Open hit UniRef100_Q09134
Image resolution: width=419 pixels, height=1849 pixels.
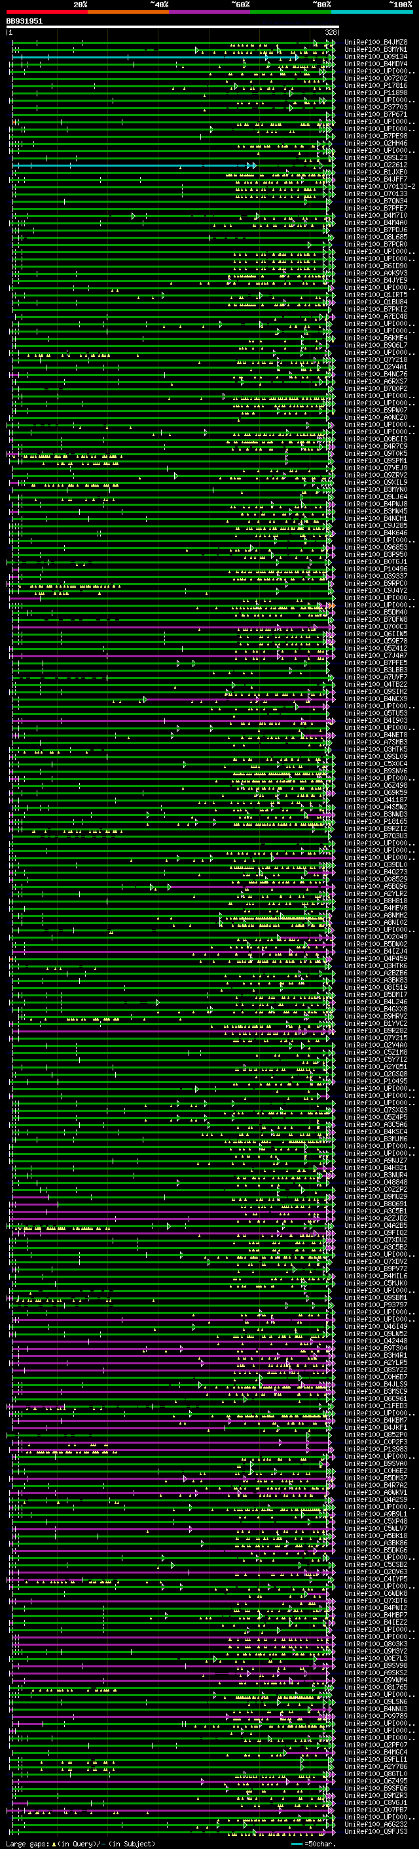376,56
